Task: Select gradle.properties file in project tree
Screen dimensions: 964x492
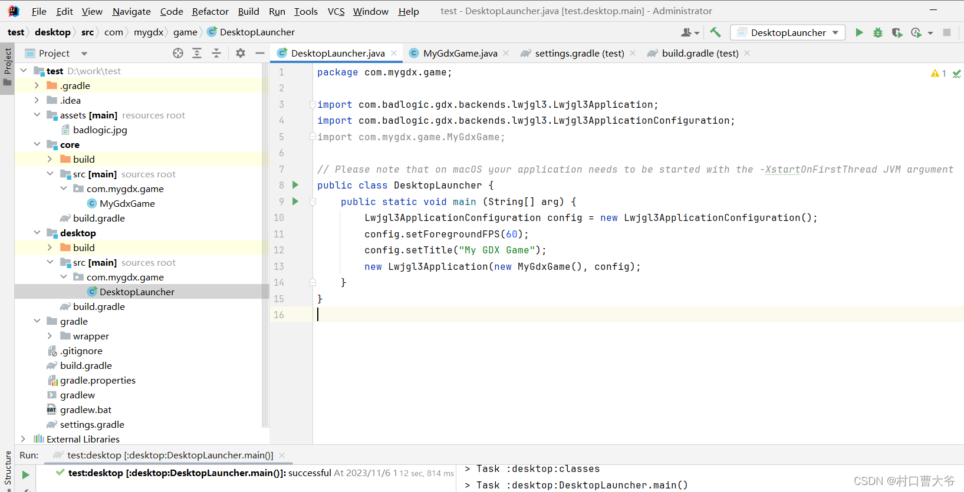Action: [97, 380]
